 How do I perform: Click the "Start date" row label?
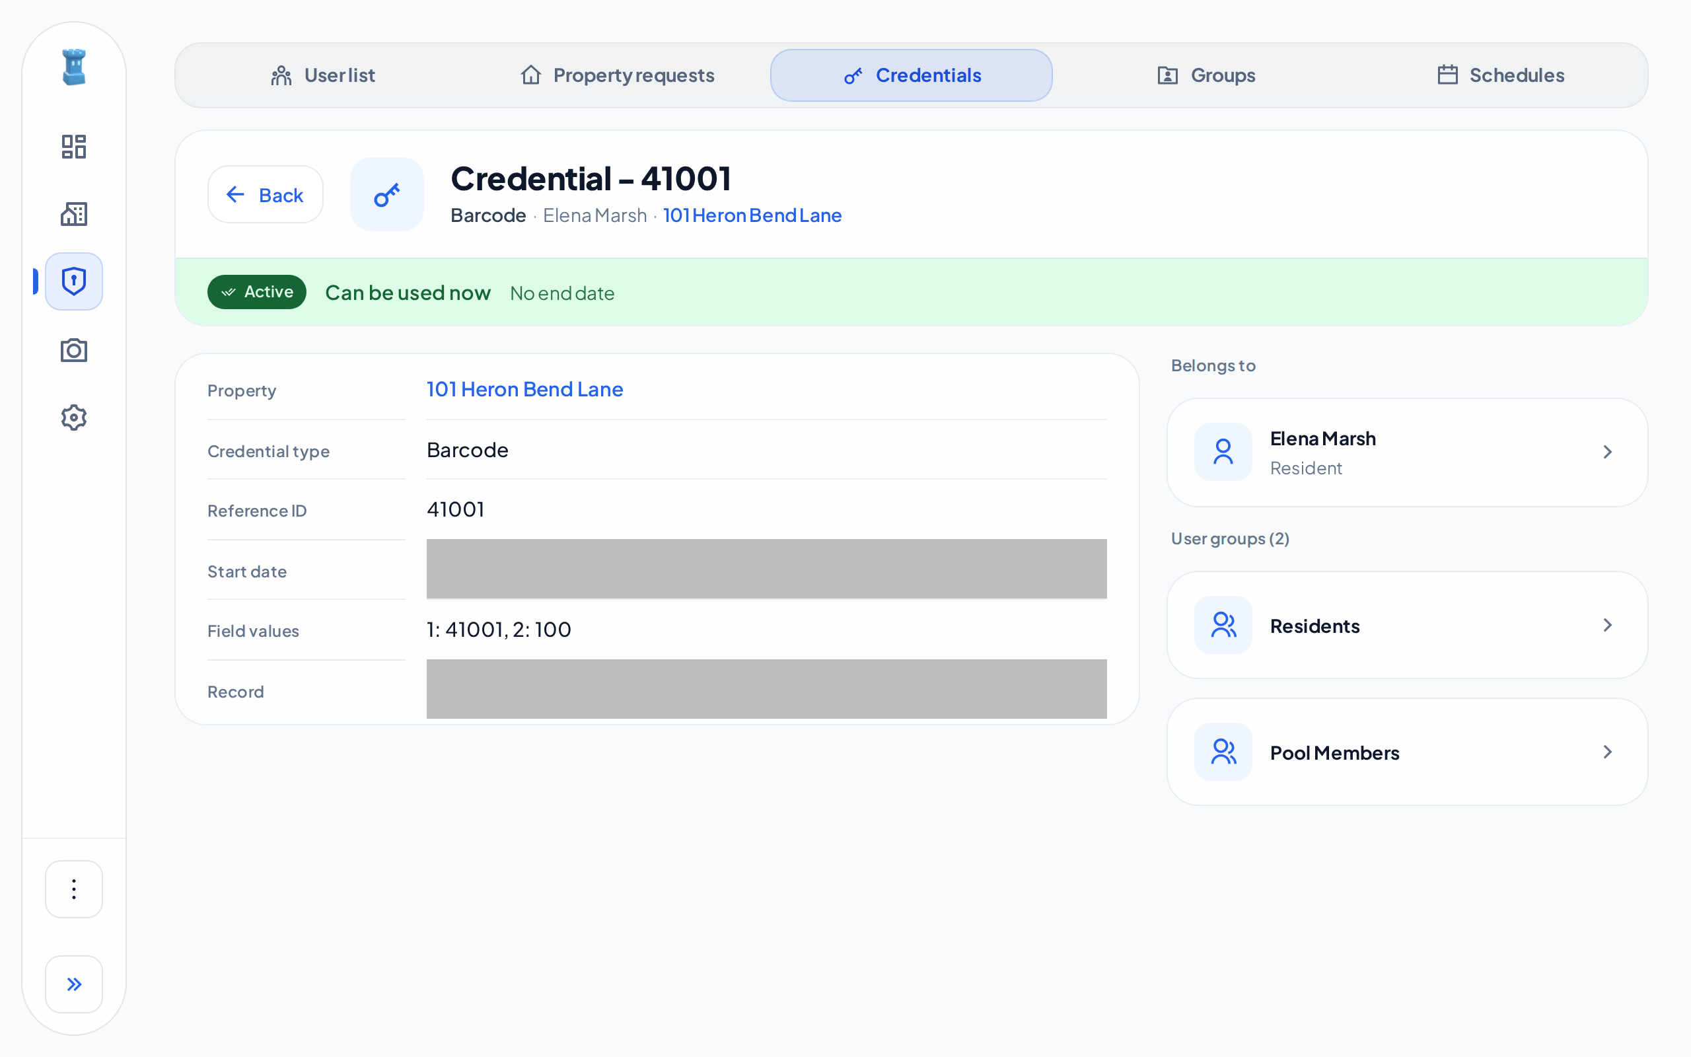[247, 572]
